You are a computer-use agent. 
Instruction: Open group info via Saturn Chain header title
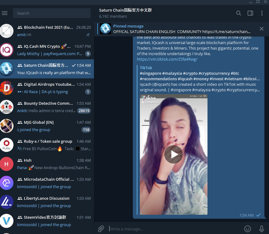pyautogui.click(x=125, y=10)
